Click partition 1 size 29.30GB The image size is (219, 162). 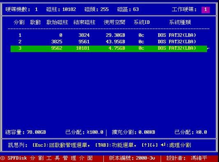(x=115, y=35)
